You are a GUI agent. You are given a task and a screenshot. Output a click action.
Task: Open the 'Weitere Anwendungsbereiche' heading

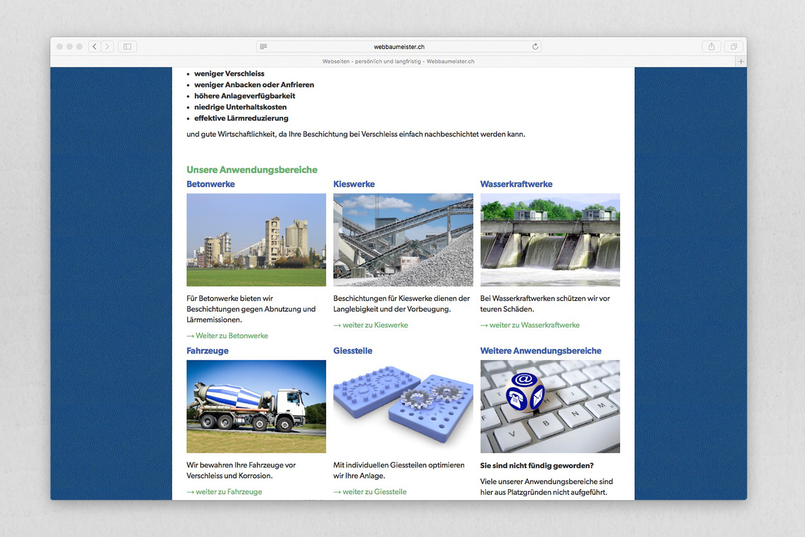pyautogui.click(x=540, y=351)
